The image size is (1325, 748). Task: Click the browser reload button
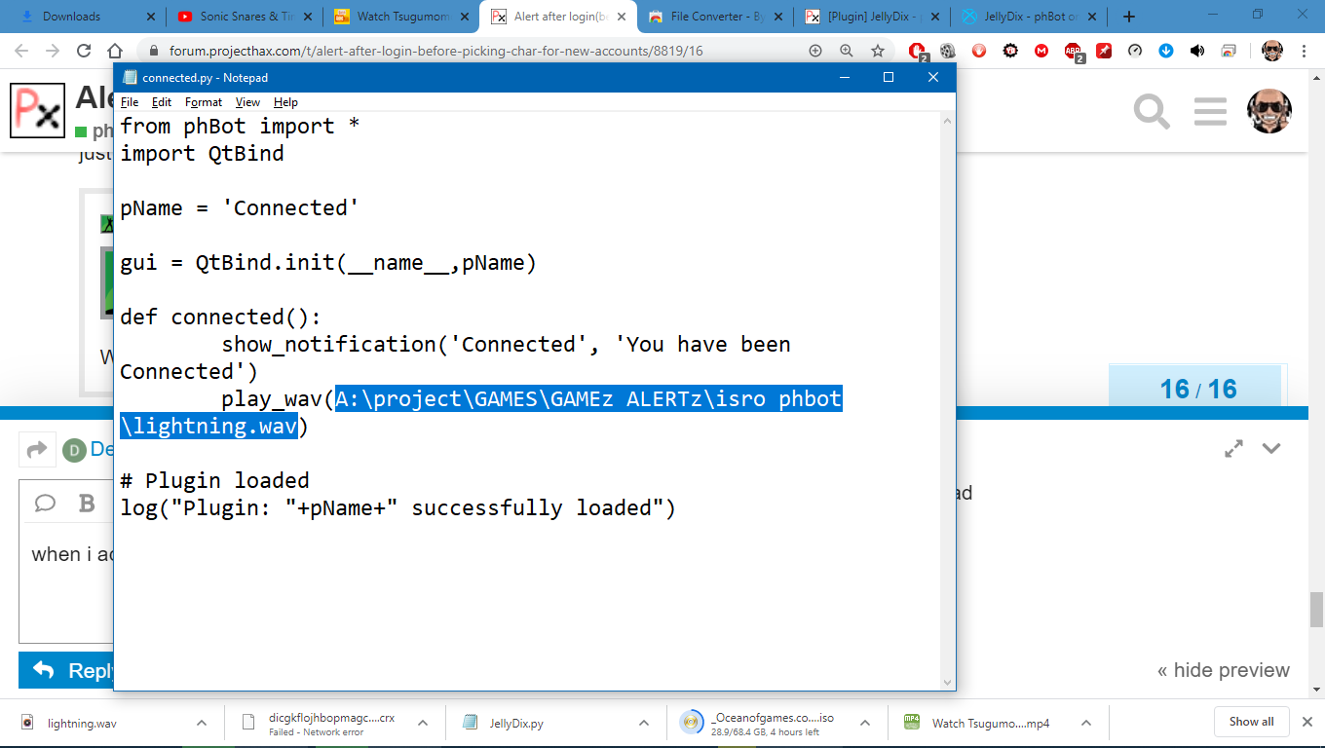(x=84, y=51)
